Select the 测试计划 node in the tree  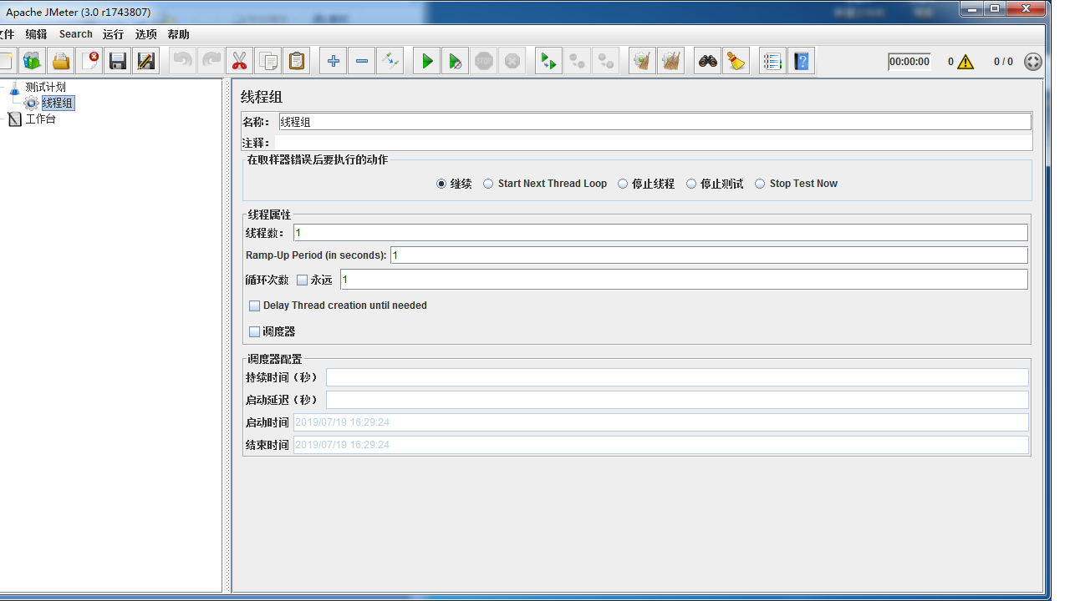[x=45, y=87]
